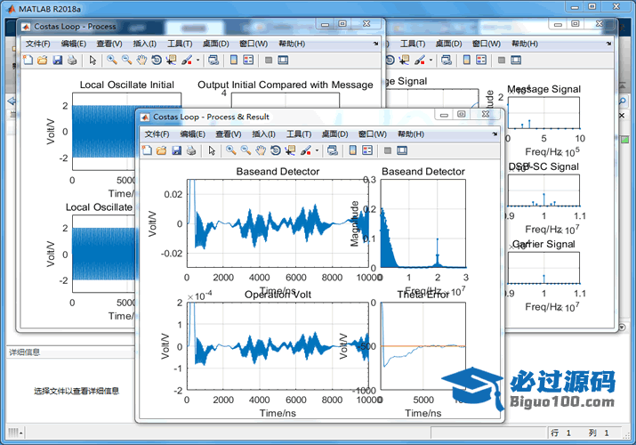The width and height of the screenshot is (636, 445).
Task: Open 文件(F) menu in Costas Loop - Process window
Action: click(37, 44)
